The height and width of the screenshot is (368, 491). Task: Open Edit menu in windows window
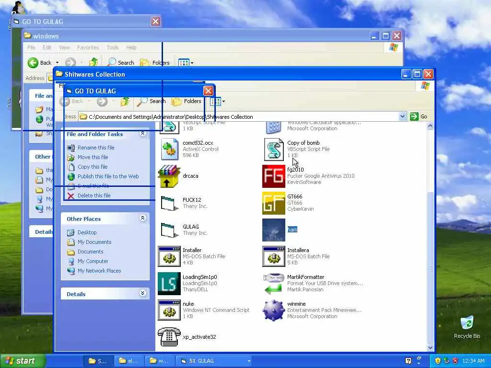(x=47, y=47)
